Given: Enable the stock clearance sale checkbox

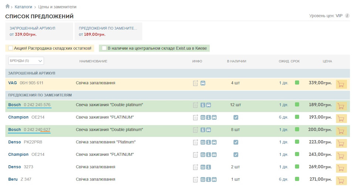Looking at the screenshot, I should pos(10,48).
